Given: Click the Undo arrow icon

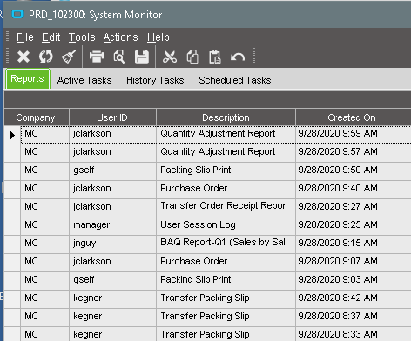Looking at the screenshot, I should point(238,57).
